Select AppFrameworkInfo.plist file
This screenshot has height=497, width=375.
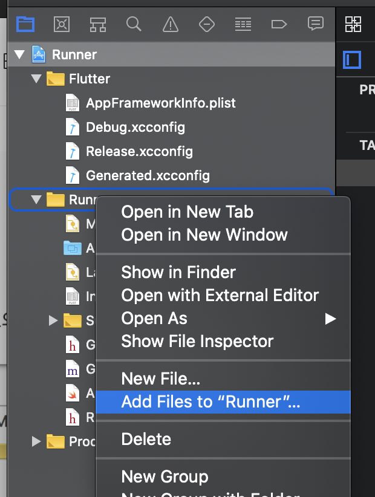coord(171,103)
